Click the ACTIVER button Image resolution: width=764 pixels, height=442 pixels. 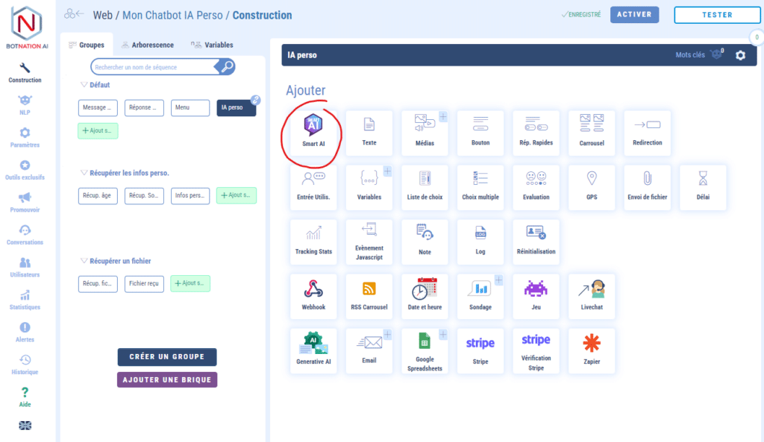[x=634, y=15]
